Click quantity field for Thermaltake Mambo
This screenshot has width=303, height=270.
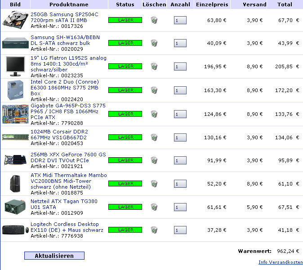click(180, 184)
